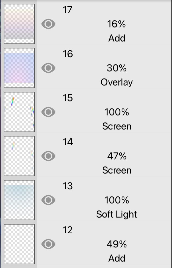Open the Add blend mode on layer 17
The height and width of the screenshot is (268, 172).
coord(117,38)
